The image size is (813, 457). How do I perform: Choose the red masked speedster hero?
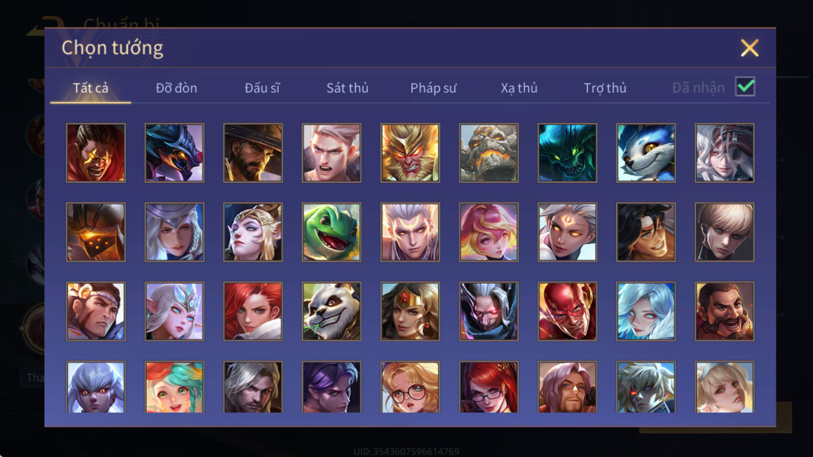click(x=567, y=311)
